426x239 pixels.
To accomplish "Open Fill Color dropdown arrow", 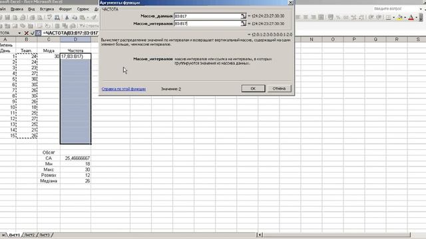I will pyautogui.click(x=405, y=17).
